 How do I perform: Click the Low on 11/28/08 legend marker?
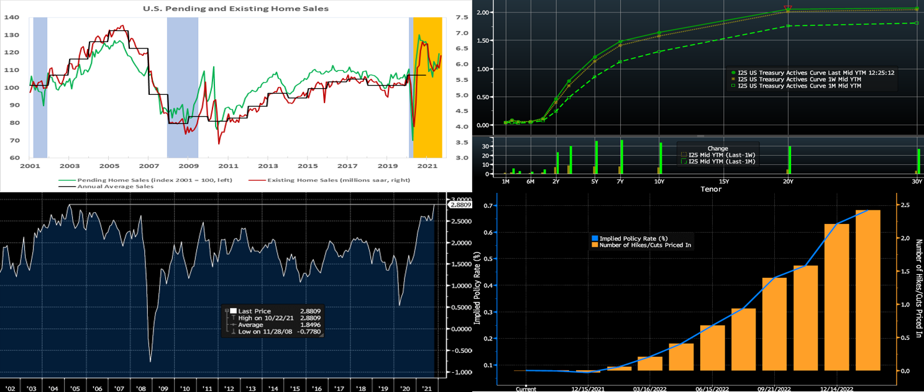[x=234, y=332]
